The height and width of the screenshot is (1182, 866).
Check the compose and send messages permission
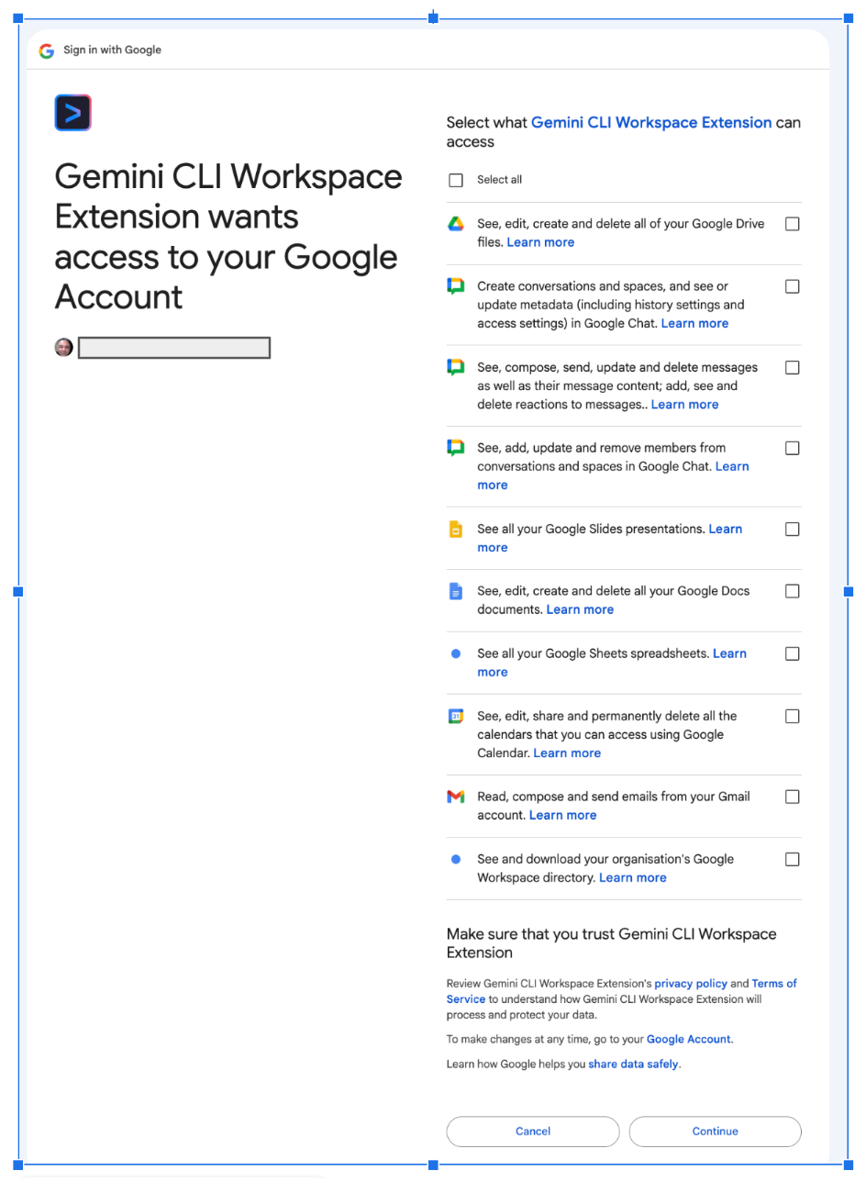pos(793,367)
